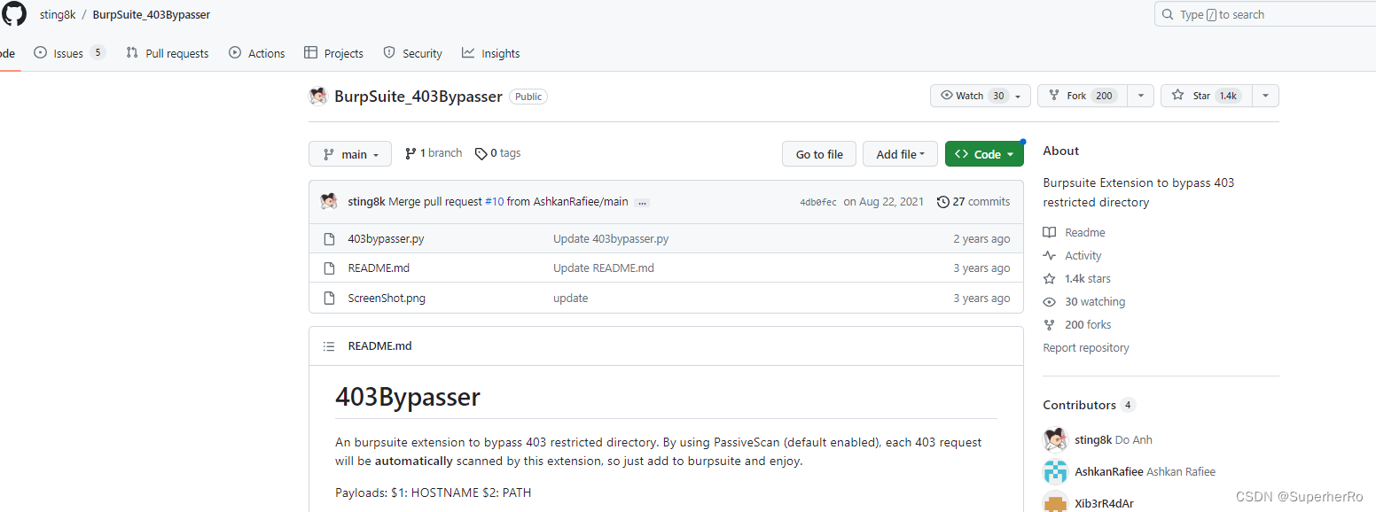Open Update 403bypasser.py commit message
This screenshot has height=512, width=1376.
click(x=611, y=238)
